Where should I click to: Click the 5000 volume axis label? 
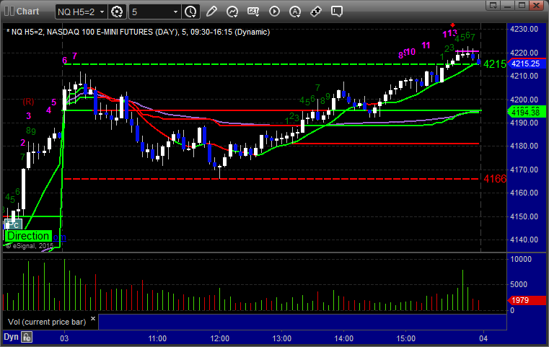click(519, 284)
